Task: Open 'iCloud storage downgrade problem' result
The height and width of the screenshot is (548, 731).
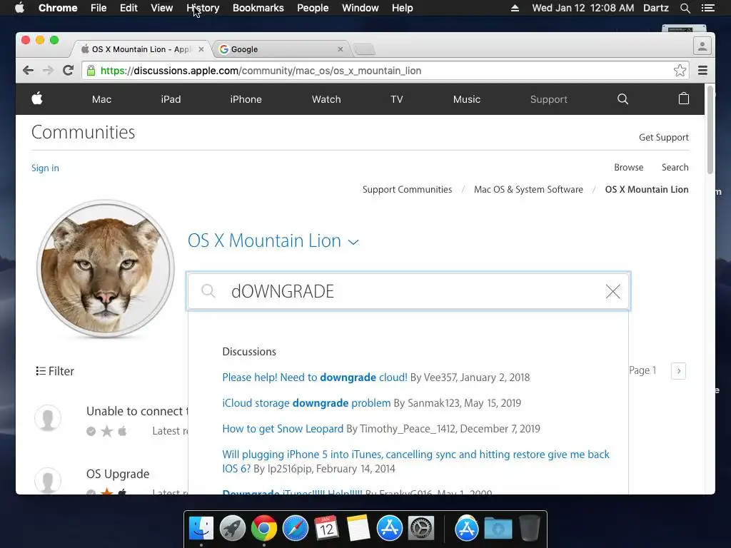Action: tap(306, 402)
